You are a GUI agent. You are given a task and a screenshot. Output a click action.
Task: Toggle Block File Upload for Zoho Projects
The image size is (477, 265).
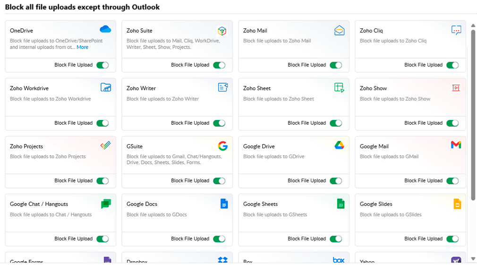pyautogui.click(x=102, y=181)
